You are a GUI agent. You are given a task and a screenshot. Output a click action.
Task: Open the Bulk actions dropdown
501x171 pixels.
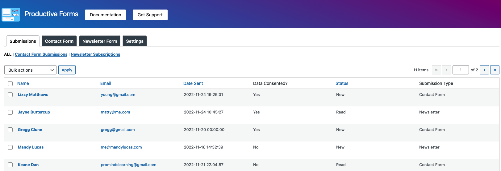(30, 70)
